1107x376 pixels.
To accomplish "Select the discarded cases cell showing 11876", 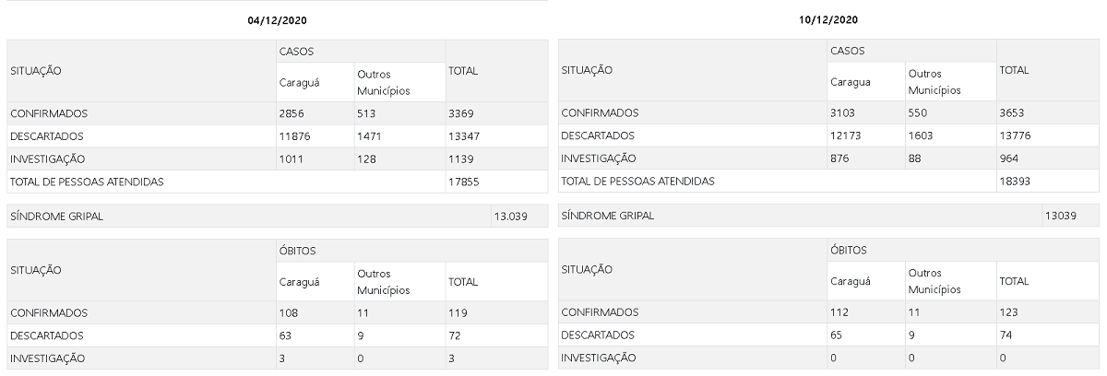I will (x=294, y=136).
